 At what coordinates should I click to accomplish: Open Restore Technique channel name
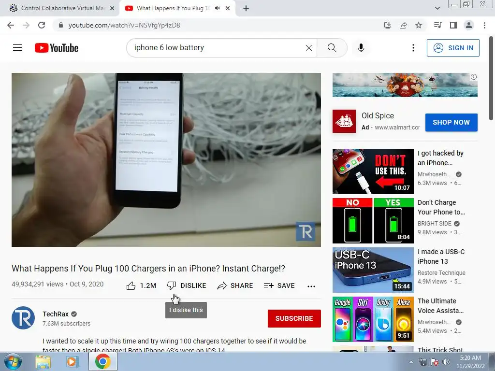pyautogui.click(x=441, y=272)
